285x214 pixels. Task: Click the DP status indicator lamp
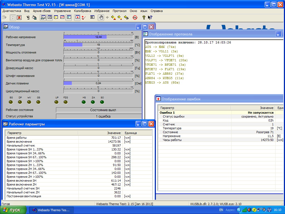[x=20, y=102]
